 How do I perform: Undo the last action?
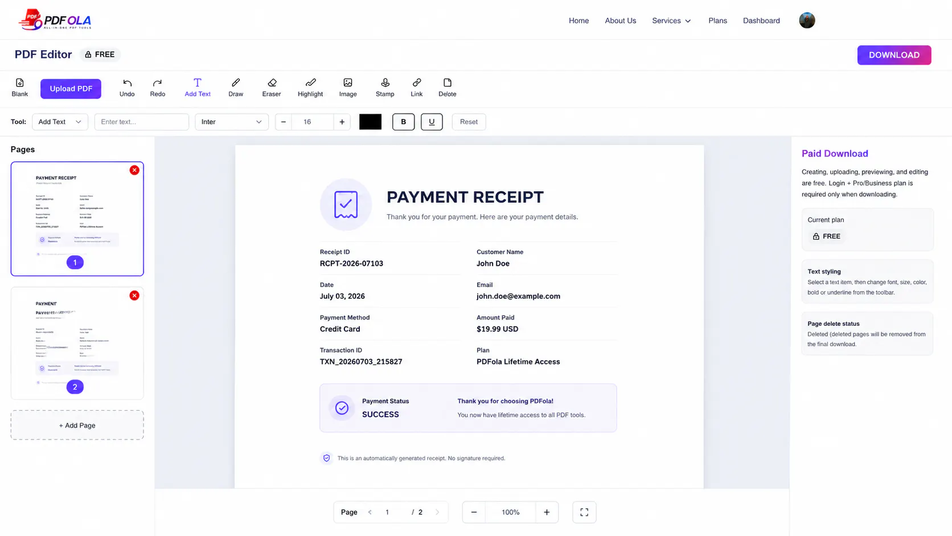click(127, 88)
